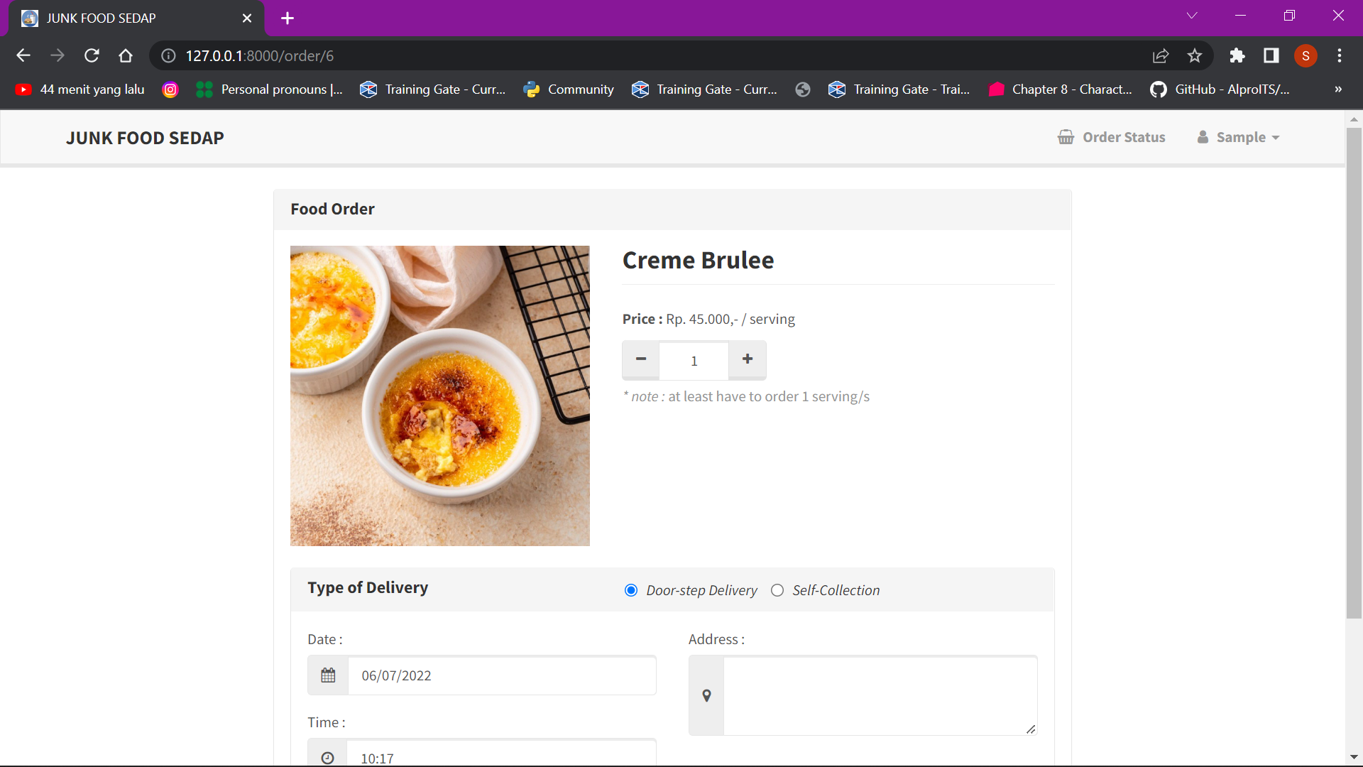The width and height of the screenshot is (1363, 767).
Task: Close the JUNK FOOD SEDAP tab
Action: point(247,18)
